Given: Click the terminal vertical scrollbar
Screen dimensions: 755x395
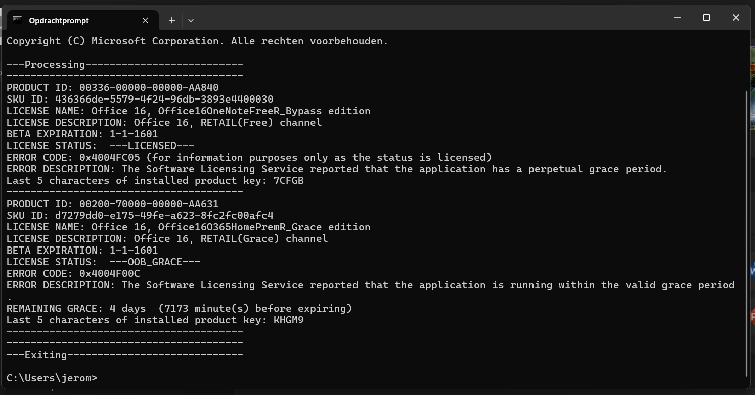Looking at the screenshot, I should click(x=746, y=233).
